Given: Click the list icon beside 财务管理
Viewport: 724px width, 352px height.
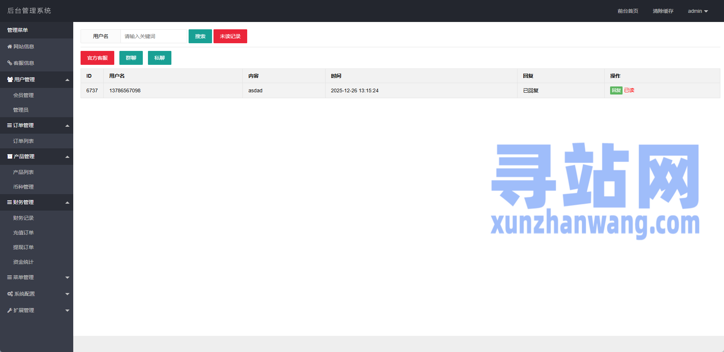Looking at the screenshot, I should point(10,202).
